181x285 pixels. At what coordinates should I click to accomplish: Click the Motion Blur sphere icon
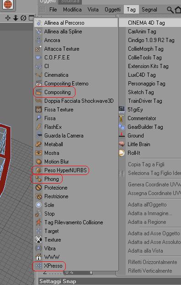[38, 162]
